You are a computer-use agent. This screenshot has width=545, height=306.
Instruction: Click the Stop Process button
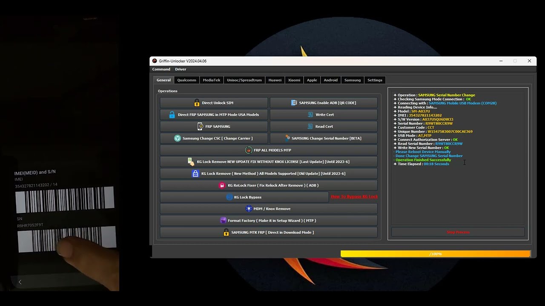pyautogui.click(x=458, y=232)
